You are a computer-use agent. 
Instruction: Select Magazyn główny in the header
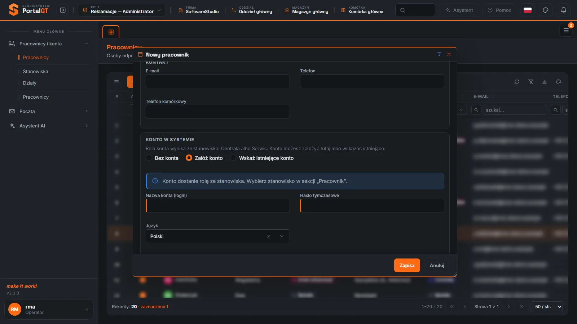pos(307,10)
